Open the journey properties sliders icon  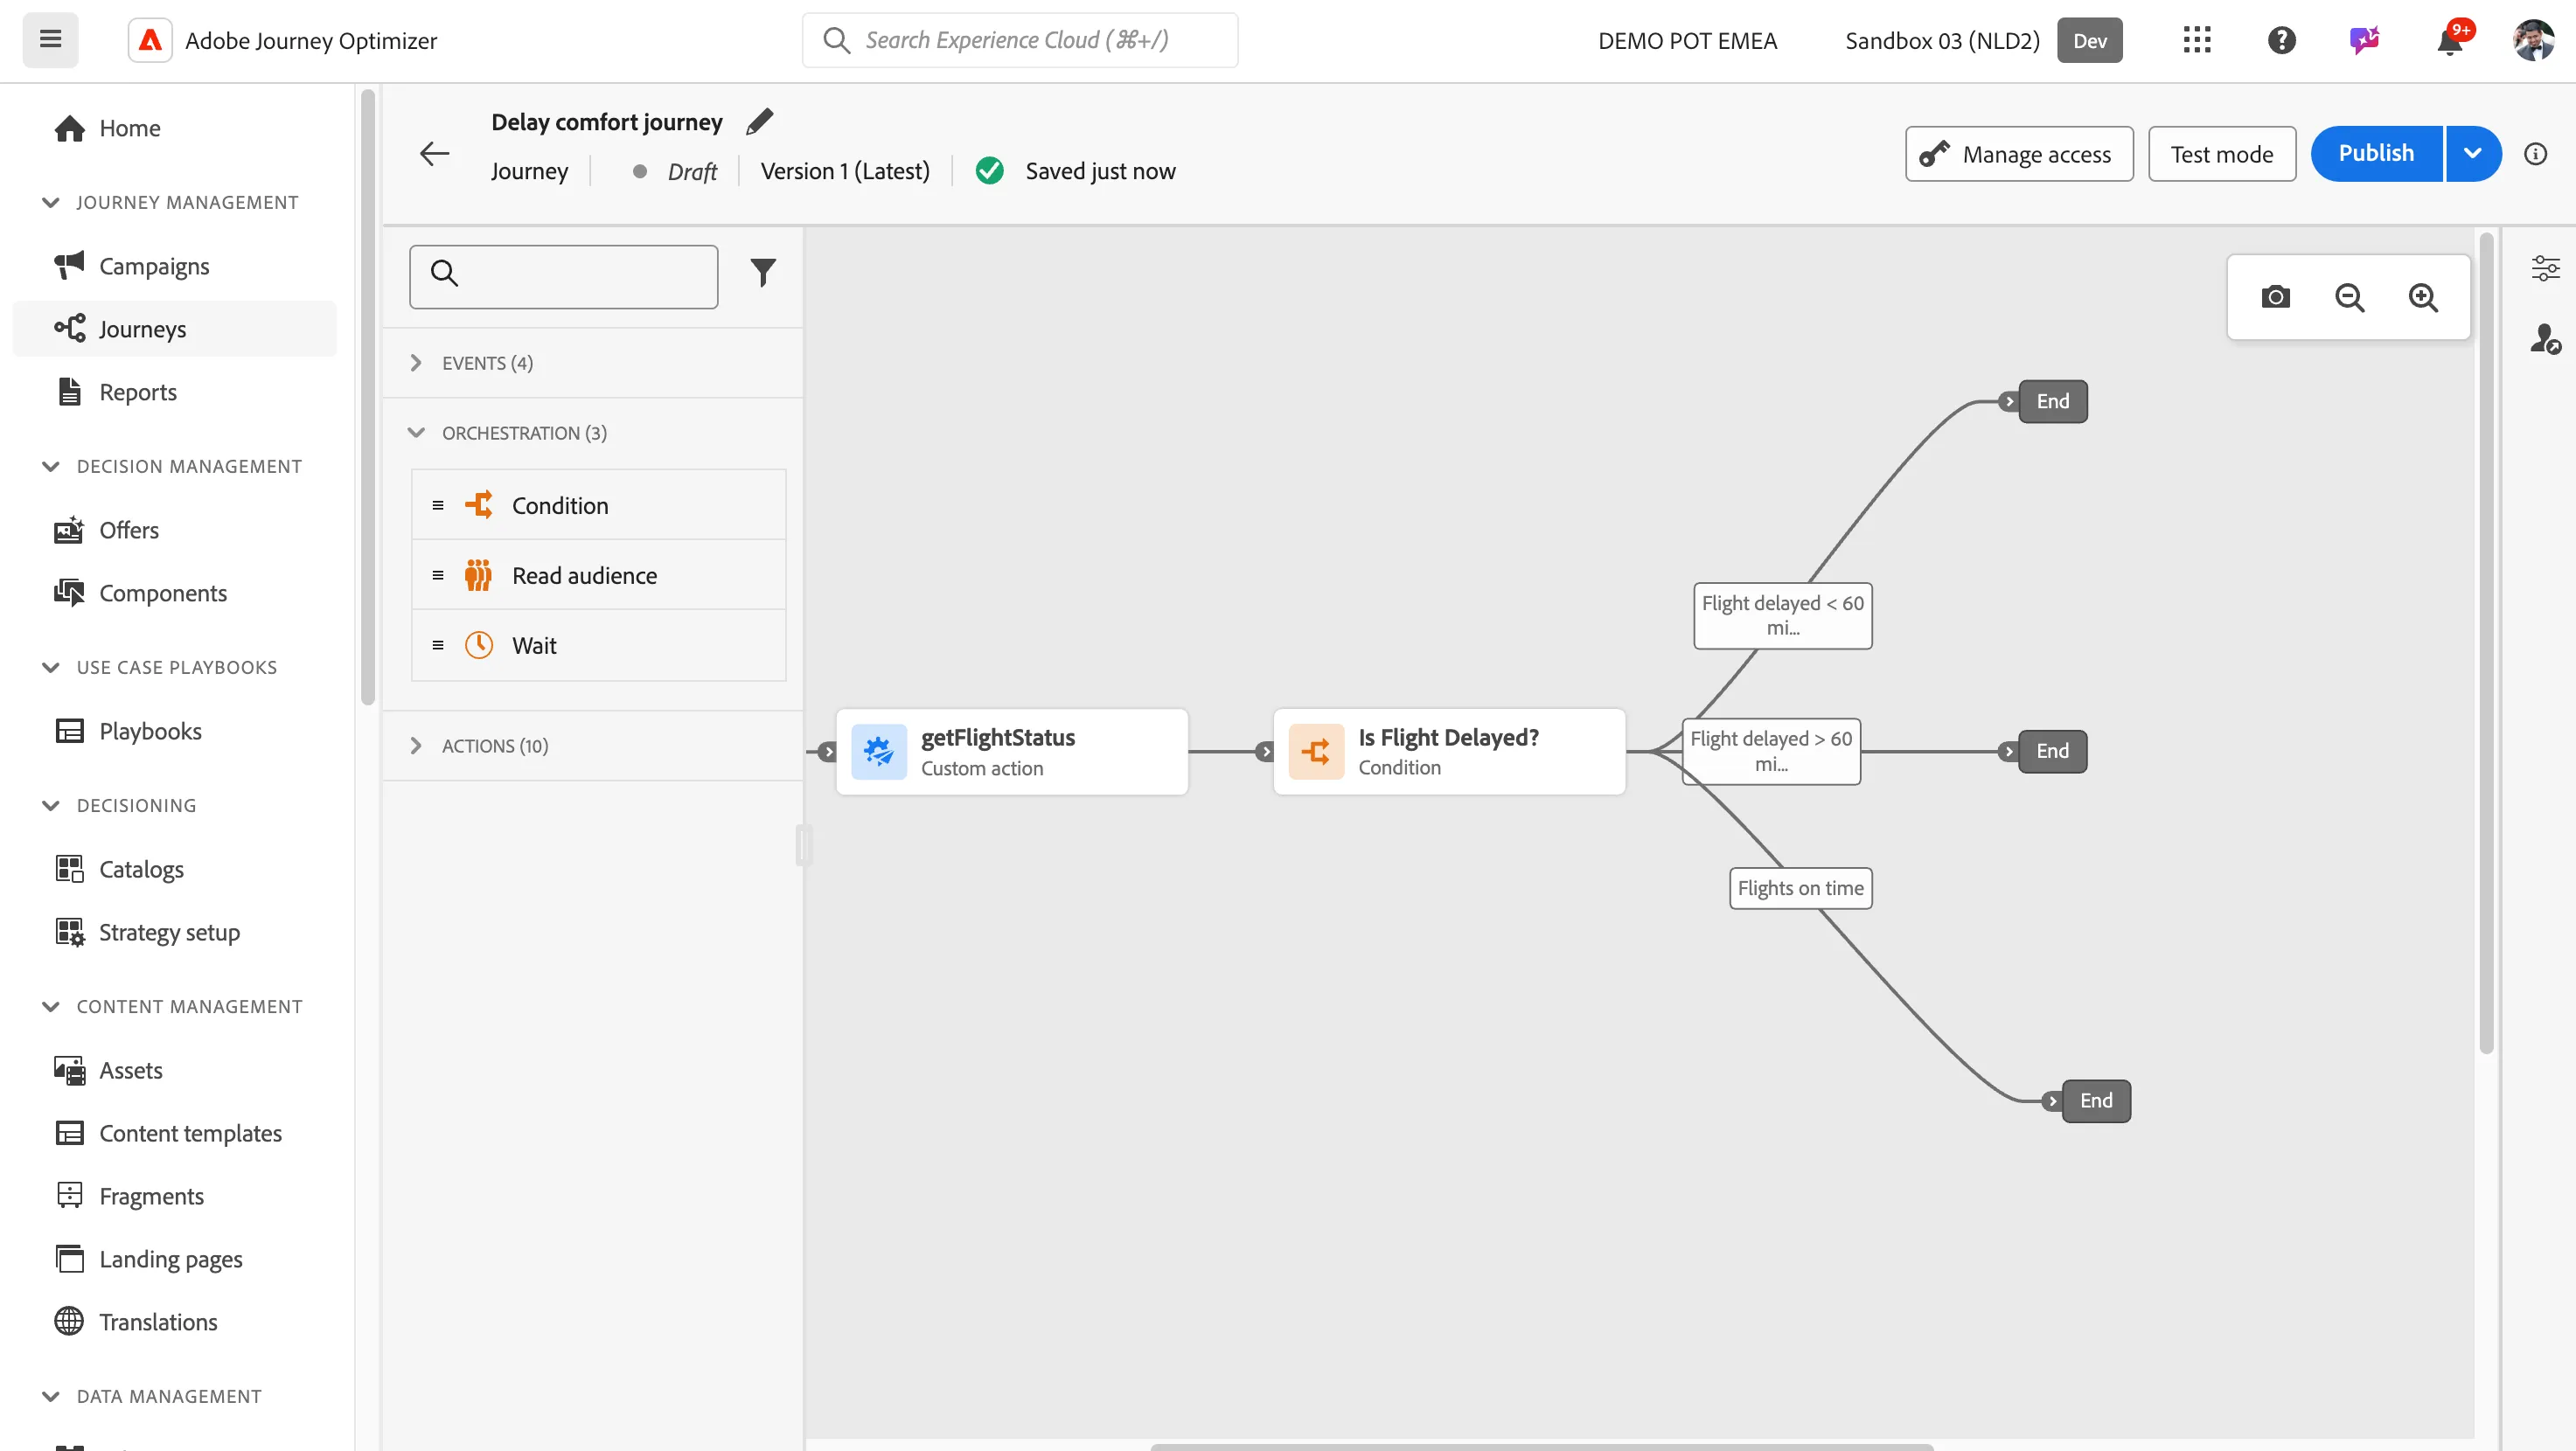[x=2545, y=267]
